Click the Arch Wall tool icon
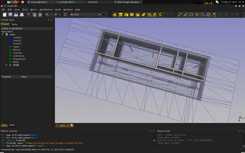 coord(115,14)
